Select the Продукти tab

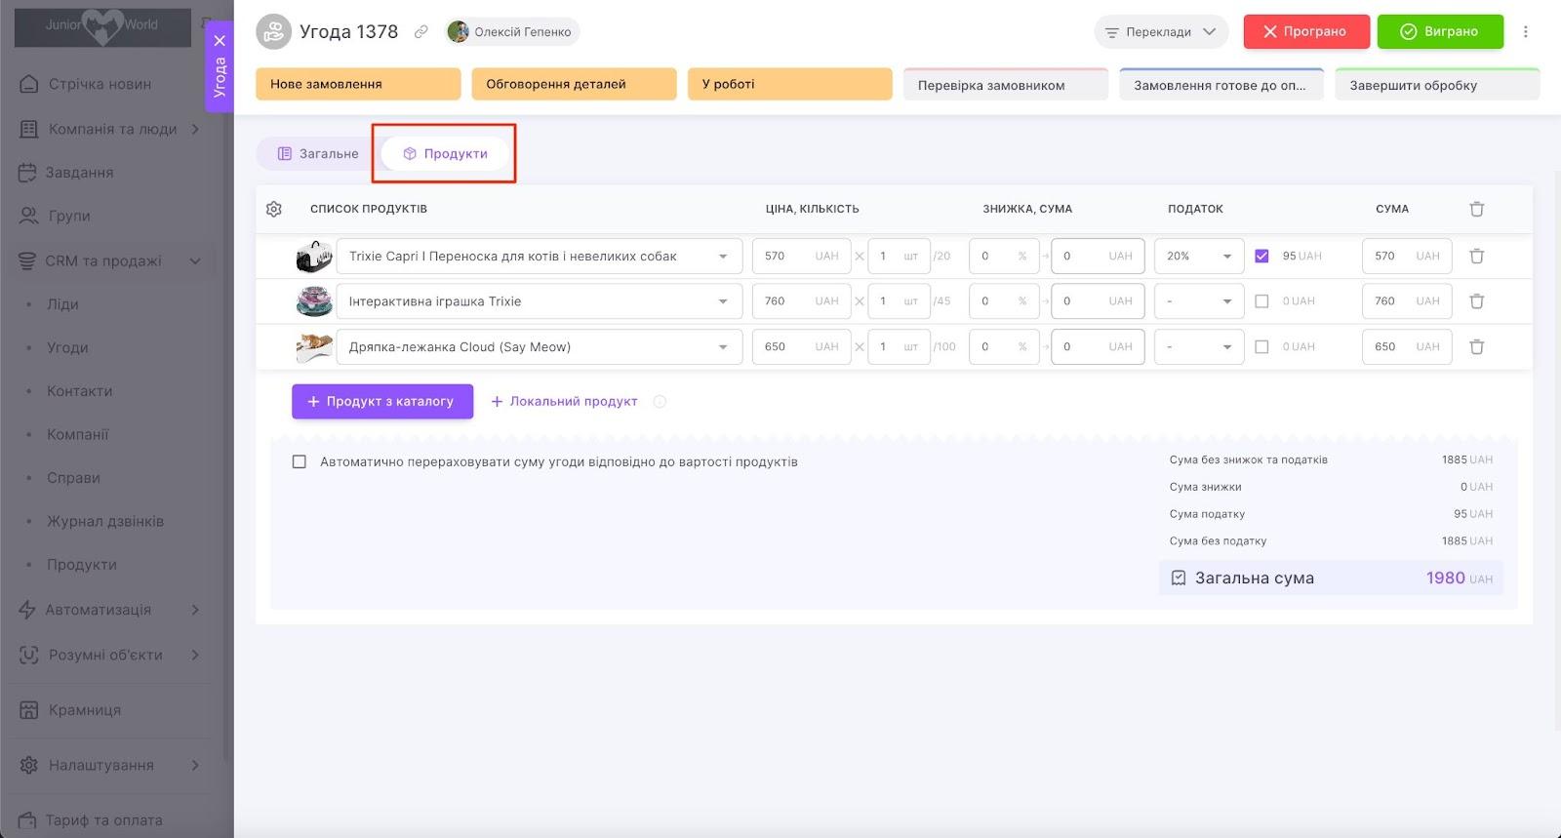pos(446,154)
